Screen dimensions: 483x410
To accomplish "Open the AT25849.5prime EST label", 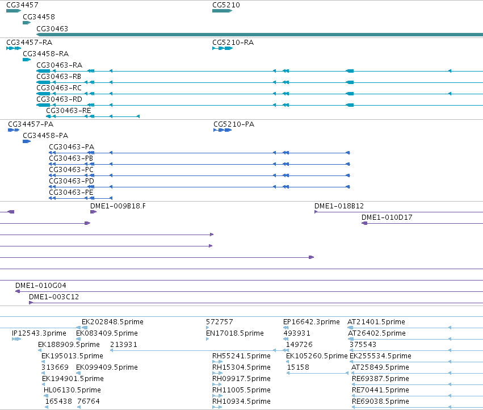I will pyautogui.click(x=380, y=367).
